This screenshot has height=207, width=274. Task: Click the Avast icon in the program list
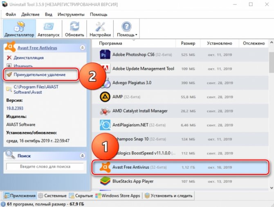105,167
